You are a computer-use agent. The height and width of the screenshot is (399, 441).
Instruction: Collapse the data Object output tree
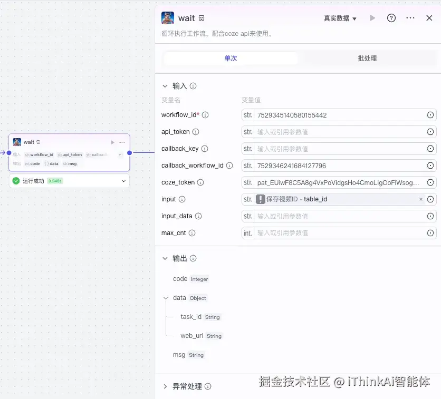point(165,298)
